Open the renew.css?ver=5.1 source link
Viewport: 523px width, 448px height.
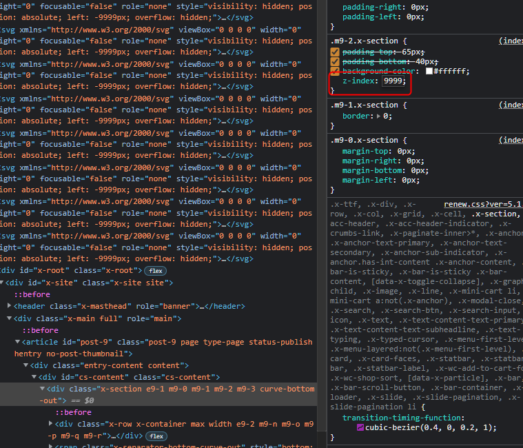[482, 205]
